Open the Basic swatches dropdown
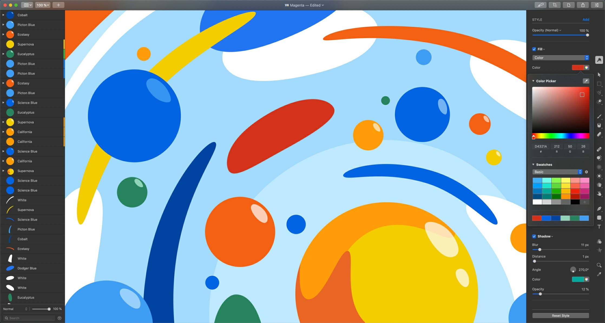605x323 pixels. tap(557, 172)
